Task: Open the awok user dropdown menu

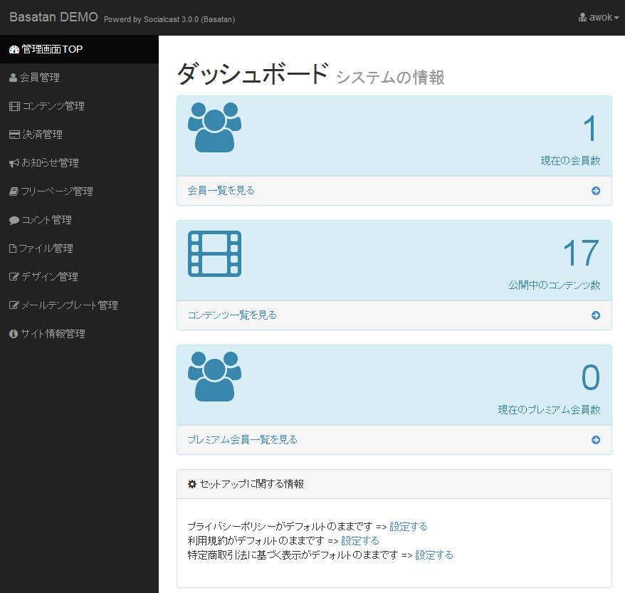Action: coord(599,17)
